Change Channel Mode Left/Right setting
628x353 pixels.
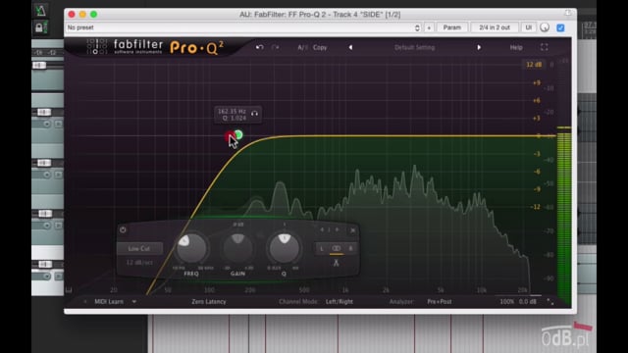(x=340, y=301)
